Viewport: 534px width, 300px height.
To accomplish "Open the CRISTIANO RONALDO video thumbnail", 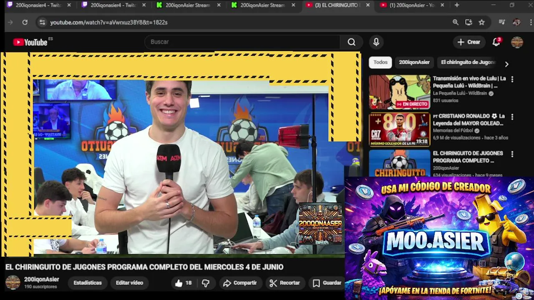I will pyautogui.click(x=399, y=130).
